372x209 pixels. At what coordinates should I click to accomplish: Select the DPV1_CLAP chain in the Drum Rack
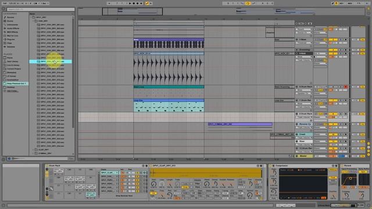[109, 173]
